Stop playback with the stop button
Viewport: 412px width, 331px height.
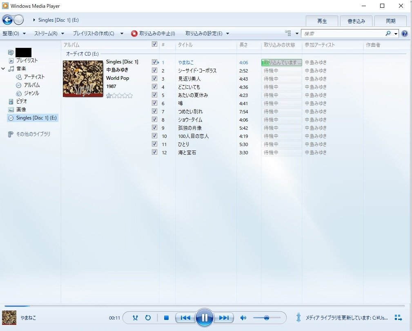166,318
